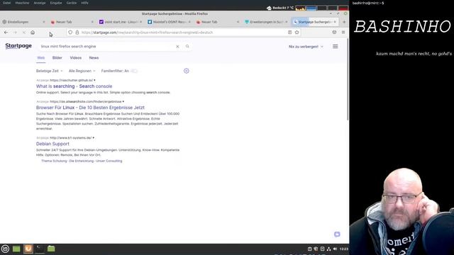Bookmark this page with the star icon

point(297,33)
